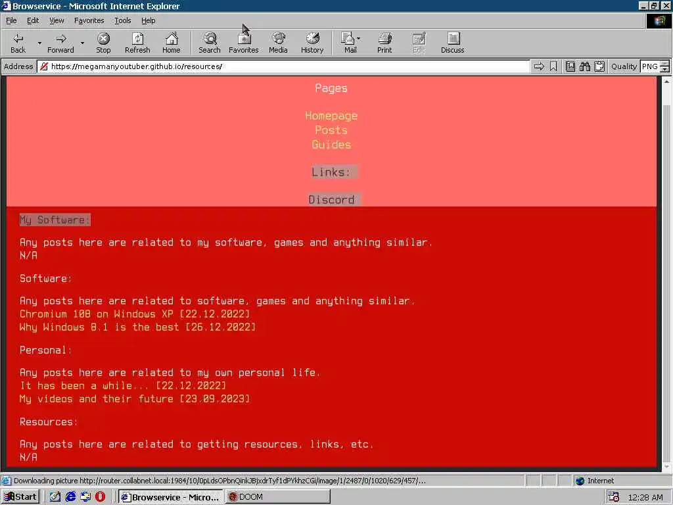Show the History pane toolbar icon
Viewport: 673px width, 505px height.
tap(312, 43)
